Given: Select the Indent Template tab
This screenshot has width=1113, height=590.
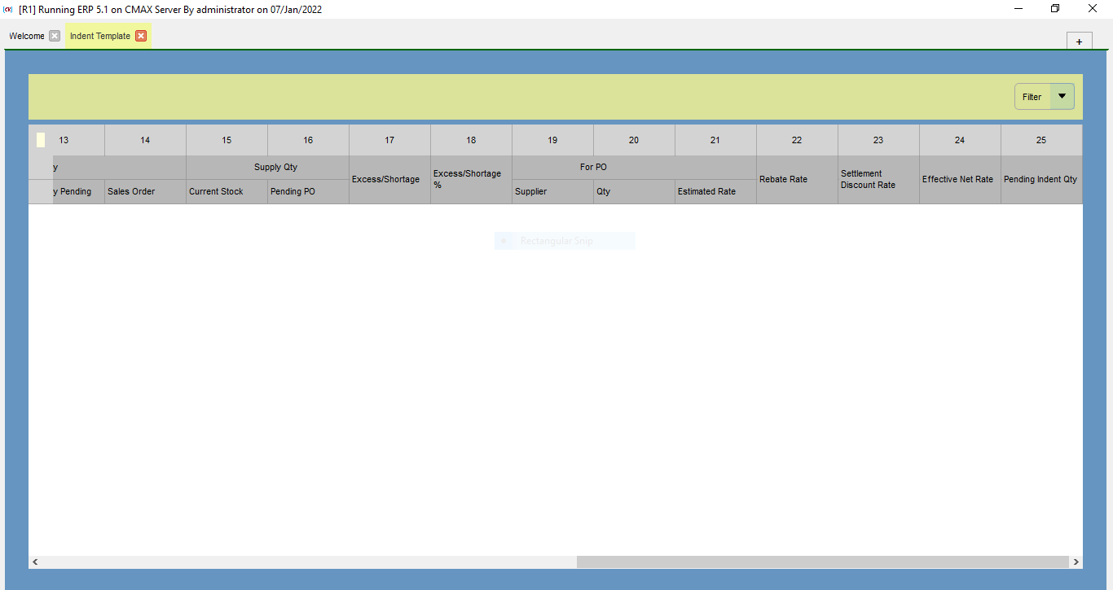Looking at the screenshot, I should [99, 36].
